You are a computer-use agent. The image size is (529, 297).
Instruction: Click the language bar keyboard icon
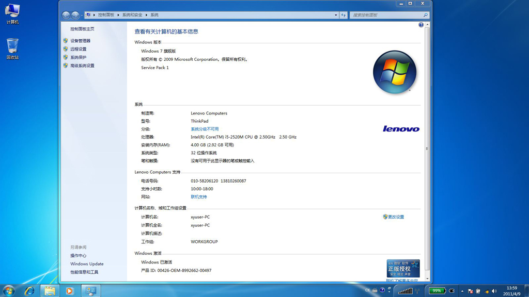click(x=375, y=290)
